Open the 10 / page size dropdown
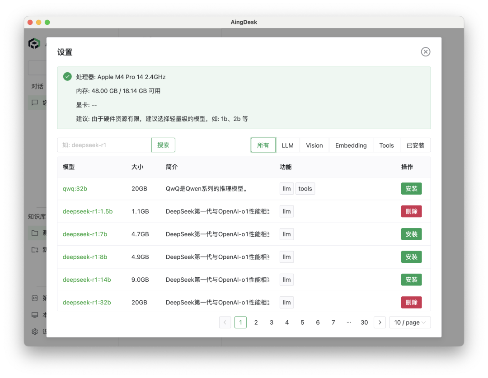The width and height of the screenshot is (488, 378). [409, 322]
